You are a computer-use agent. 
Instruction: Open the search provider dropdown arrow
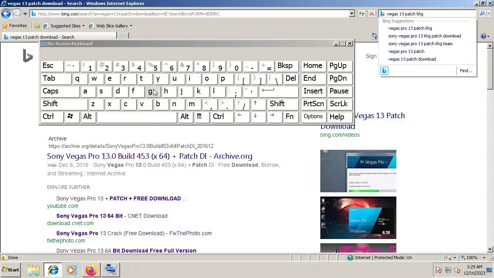[490, 14]
